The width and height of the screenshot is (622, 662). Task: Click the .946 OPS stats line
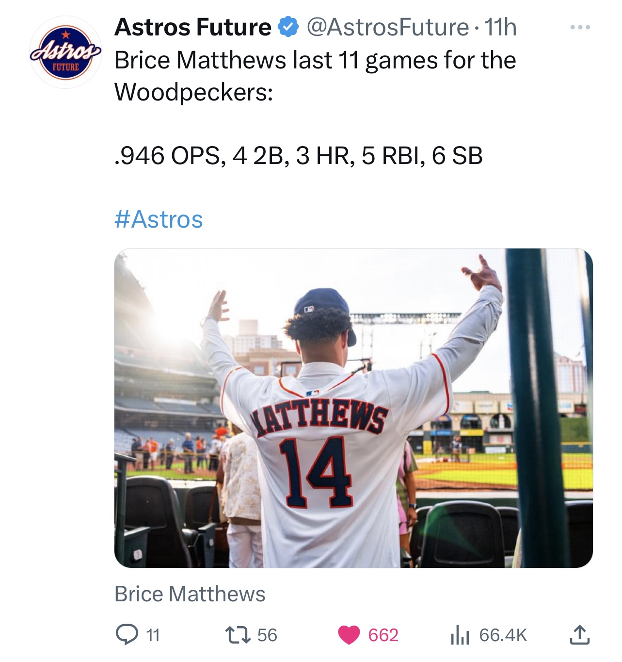[x=298, y=156]
